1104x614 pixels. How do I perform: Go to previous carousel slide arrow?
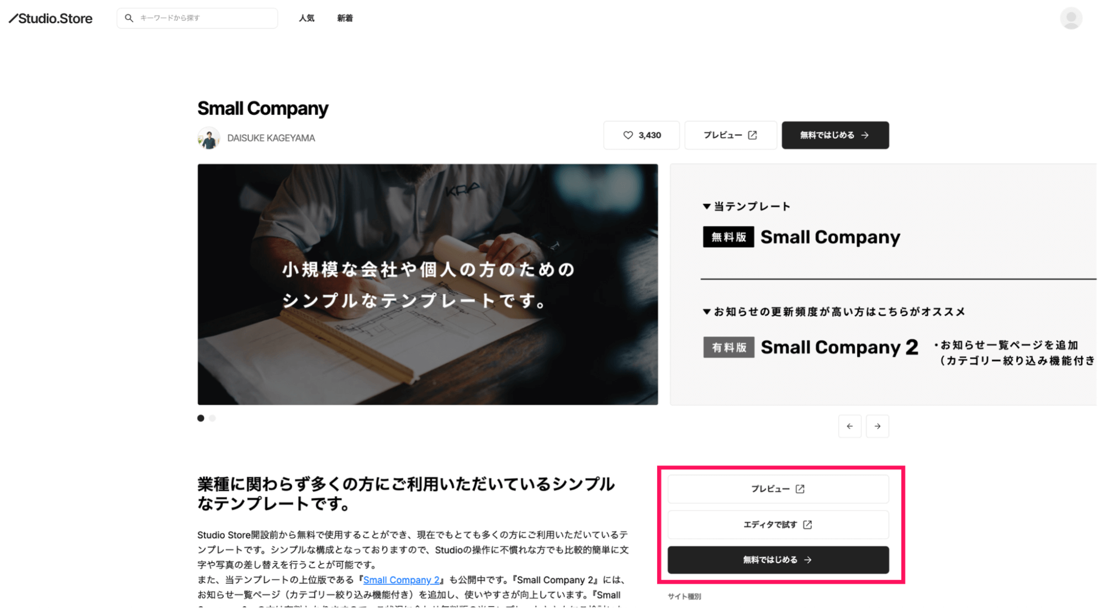[849, 426]
